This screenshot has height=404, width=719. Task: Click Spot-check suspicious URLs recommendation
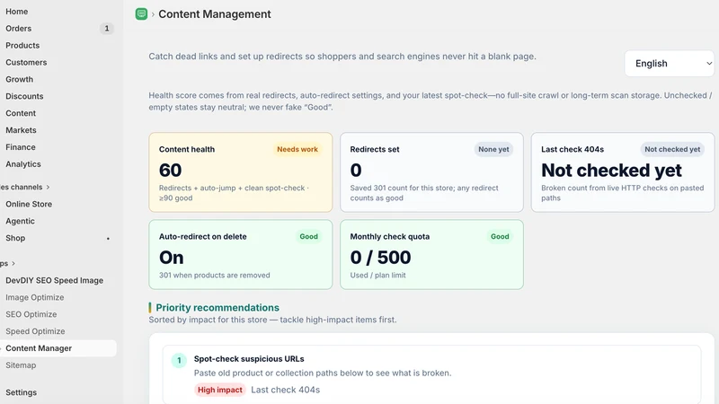pos(249,358)
